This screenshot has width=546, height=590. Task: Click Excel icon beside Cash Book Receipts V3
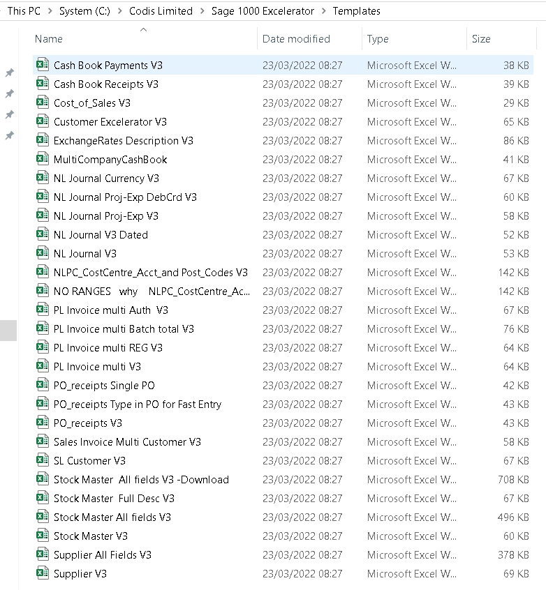coord(42,84)
